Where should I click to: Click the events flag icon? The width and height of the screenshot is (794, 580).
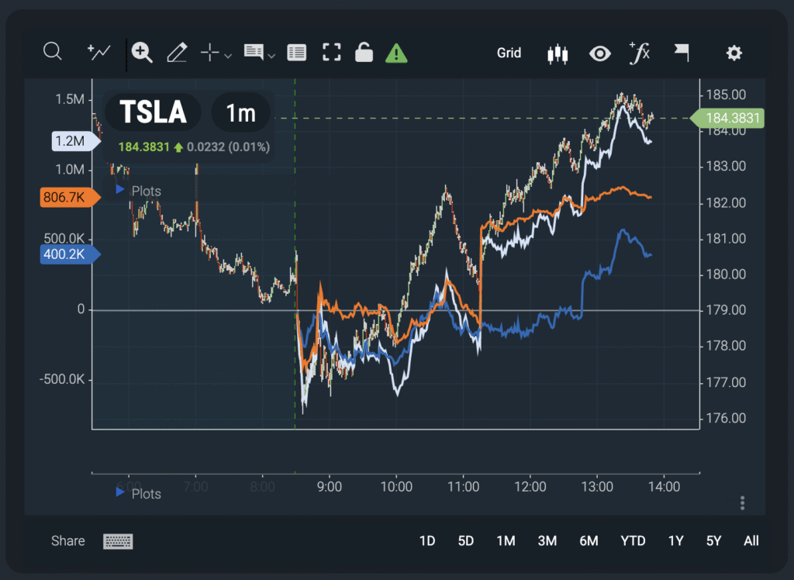pyautogui.click(x=681, y=53)
